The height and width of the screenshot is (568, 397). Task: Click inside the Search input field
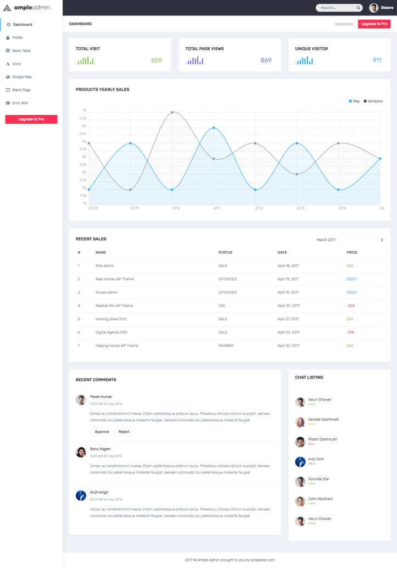click(x=336, y=8)
